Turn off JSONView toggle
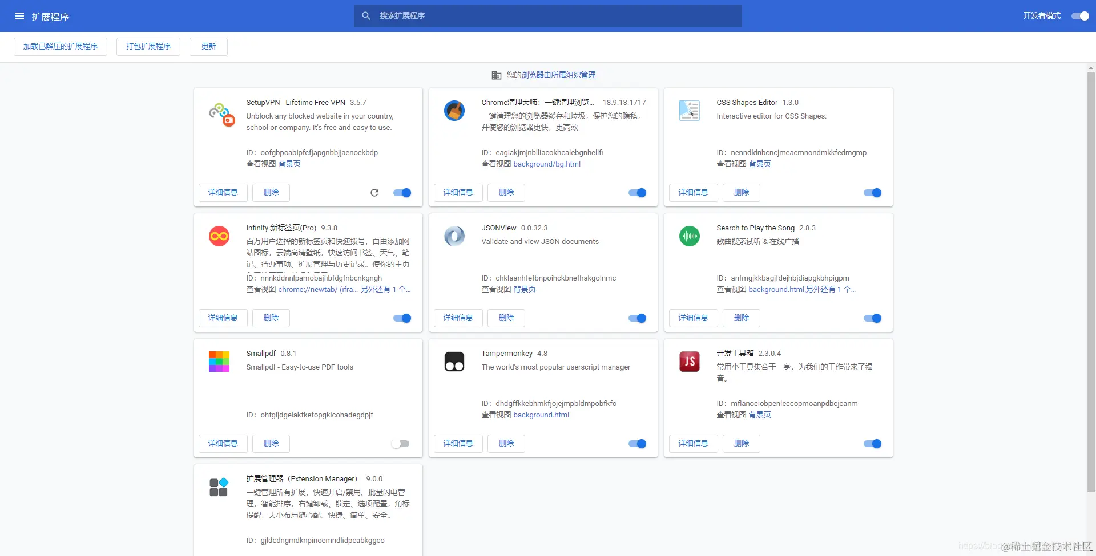 (638, 318)
